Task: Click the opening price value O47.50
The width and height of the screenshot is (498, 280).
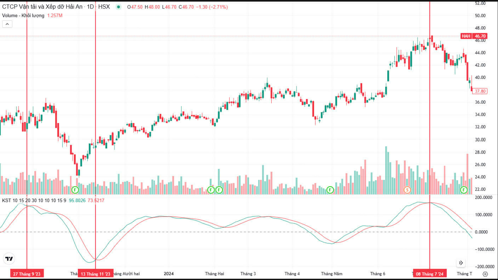Action: point(135,7)
